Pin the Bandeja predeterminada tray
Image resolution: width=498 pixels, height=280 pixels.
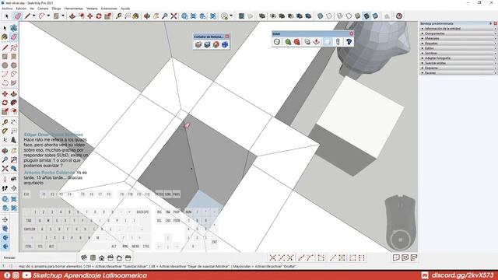click(491, 23)
